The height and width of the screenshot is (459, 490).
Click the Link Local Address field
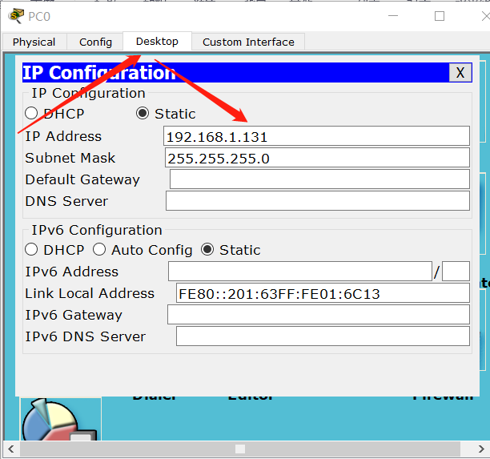point(323,293)
